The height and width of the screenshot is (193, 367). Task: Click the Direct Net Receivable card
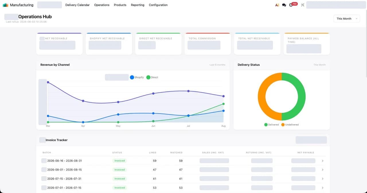[158, 44]
